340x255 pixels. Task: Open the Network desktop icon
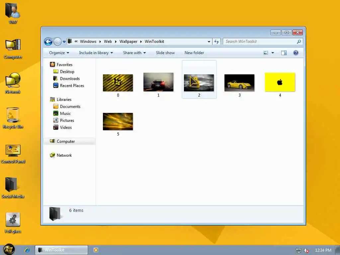(x=13, y=83)
